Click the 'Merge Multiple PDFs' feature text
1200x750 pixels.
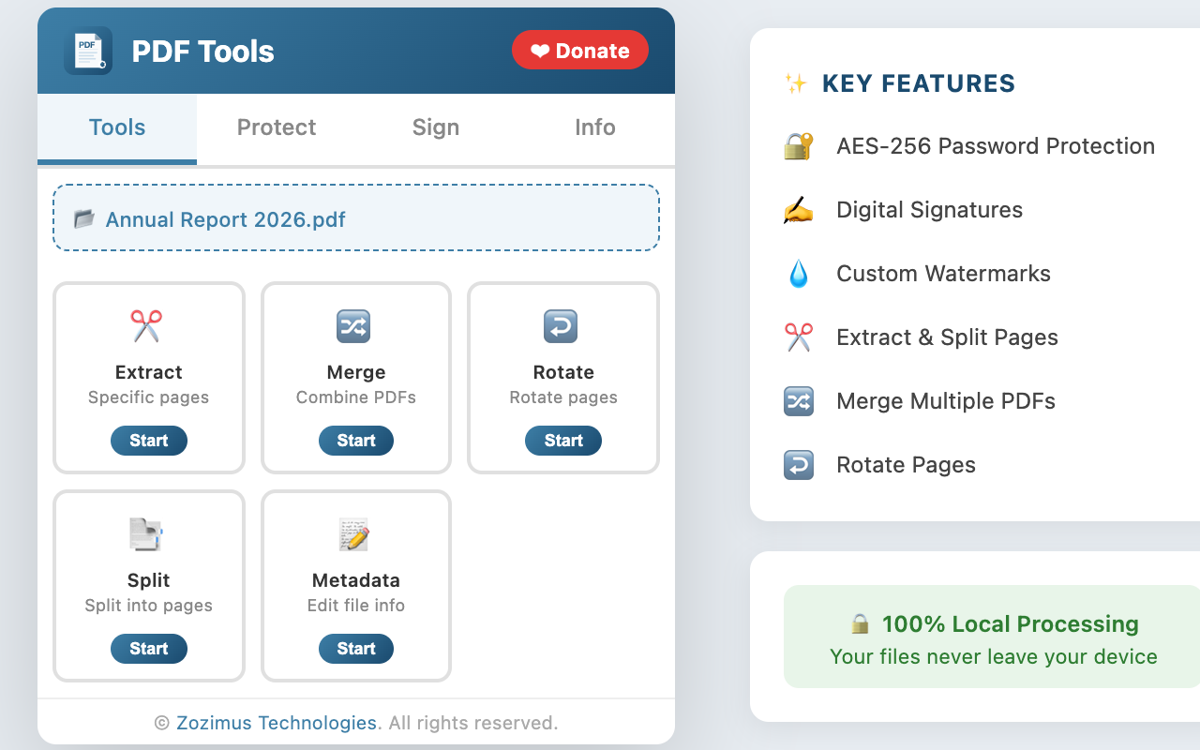tap(946, 401)
